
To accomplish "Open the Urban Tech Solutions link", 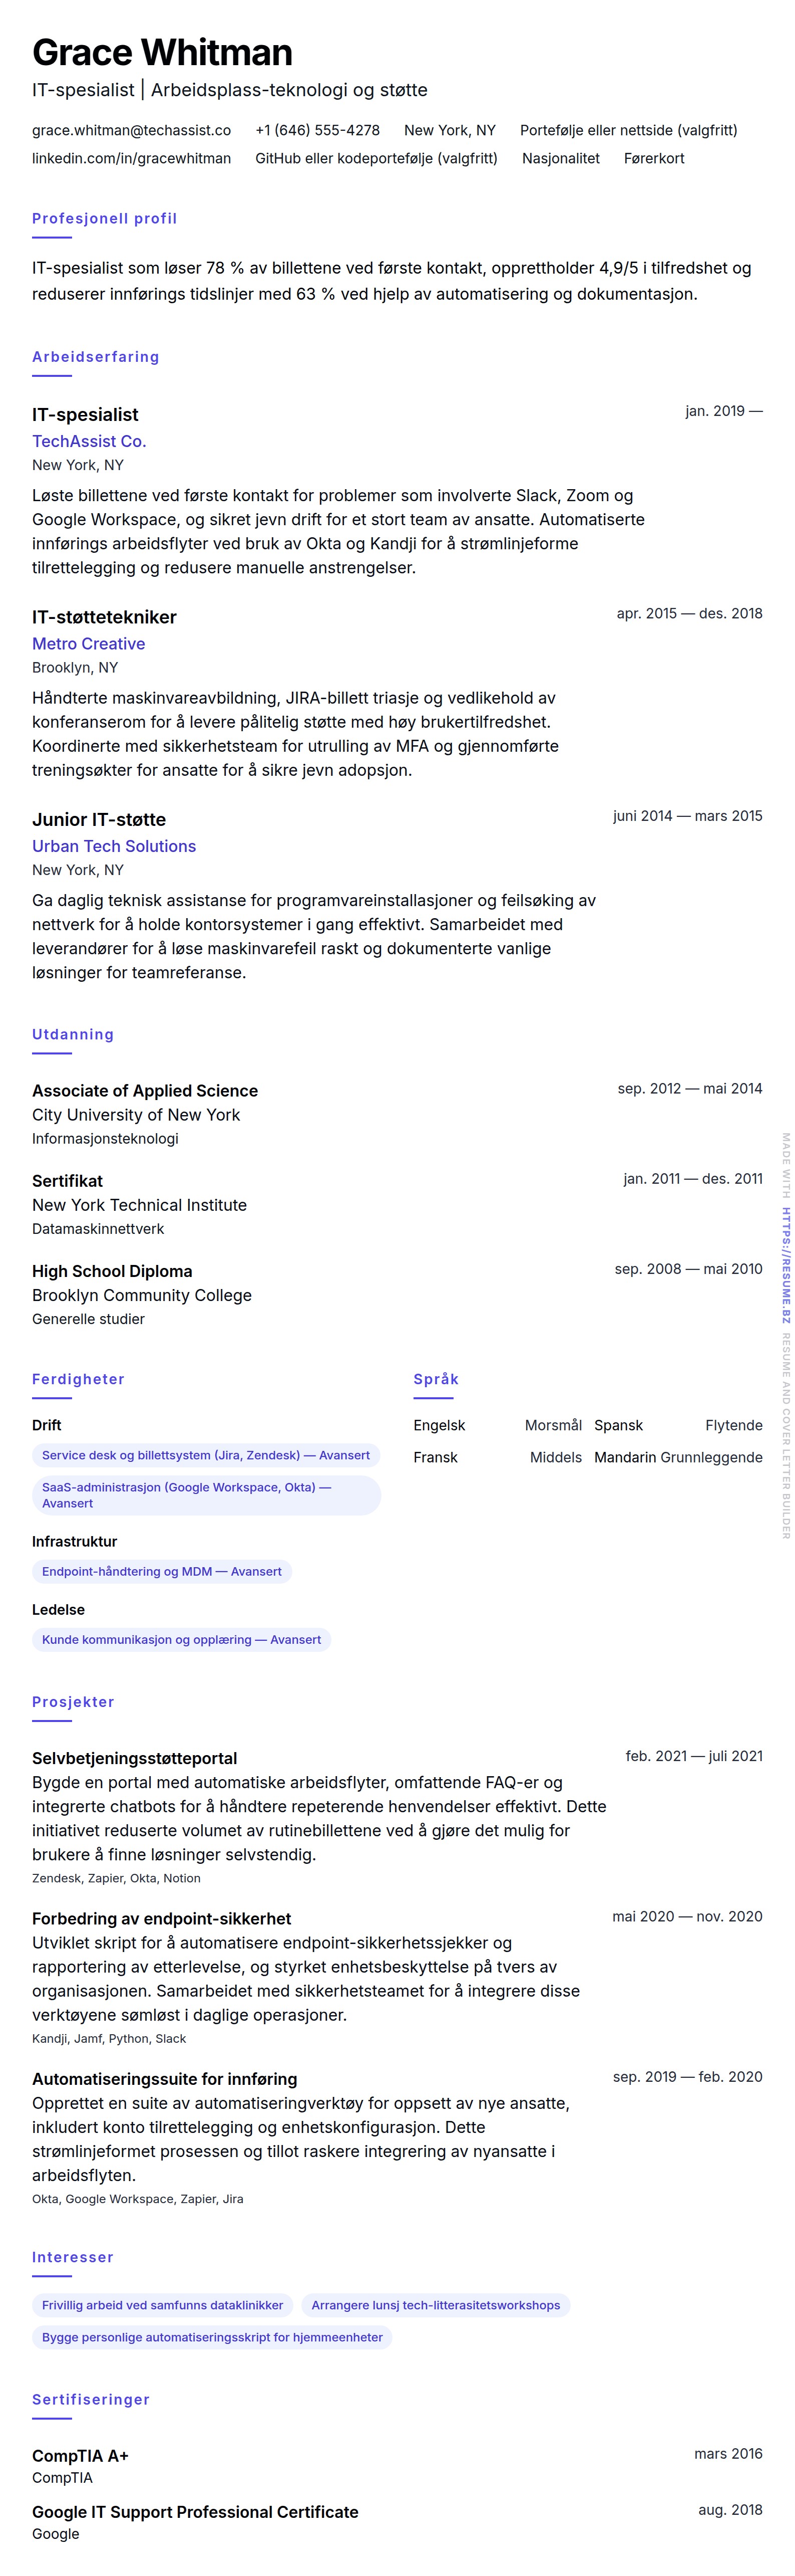I will click(114, 846).
